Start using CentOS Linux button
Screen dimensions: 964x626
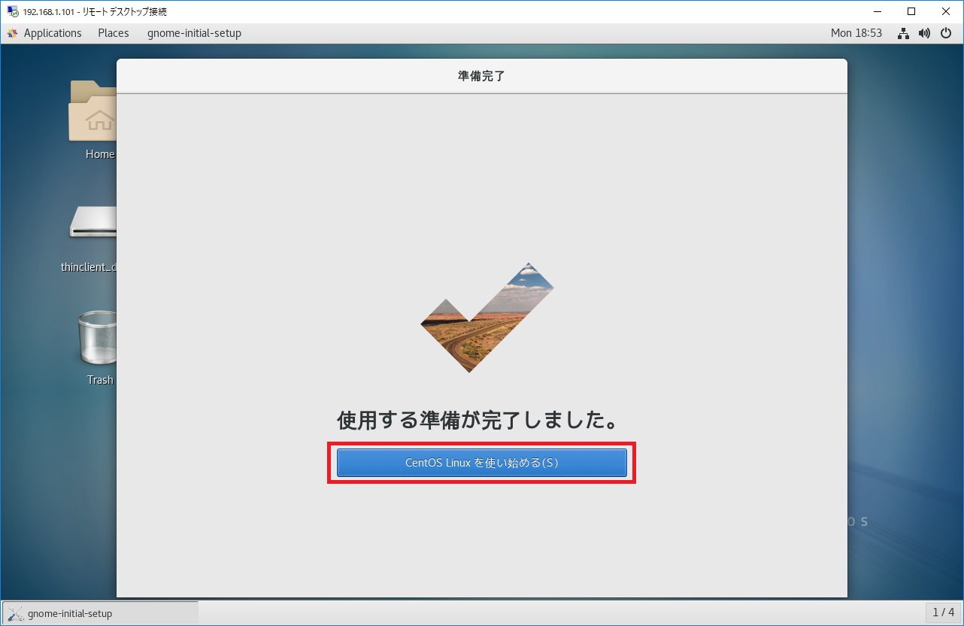pyautogui.click(x=481, y=463)
